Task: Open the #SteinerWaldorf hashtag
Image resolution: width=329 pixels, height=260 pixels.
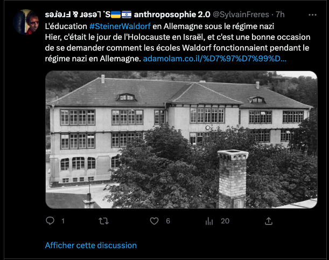Action: pos(120,26)
